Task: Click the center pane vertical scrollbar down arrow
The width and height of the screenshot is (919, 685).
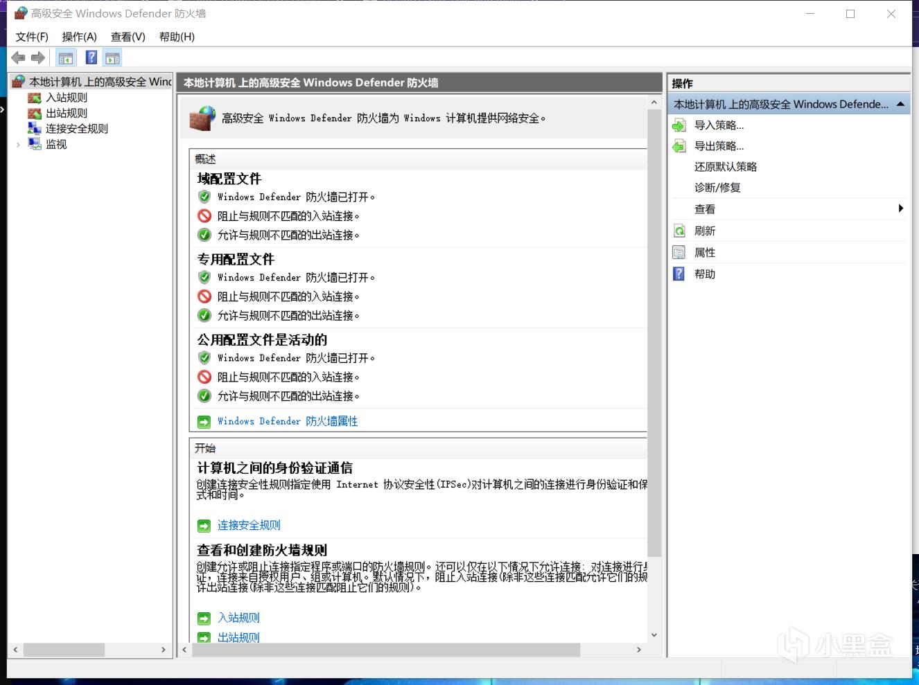Action: (x=654, y=635)
